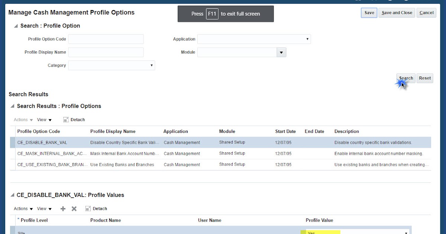Open the Application dropdown
This screenshot has width=446, height=234.
click(x=307, y=39)
